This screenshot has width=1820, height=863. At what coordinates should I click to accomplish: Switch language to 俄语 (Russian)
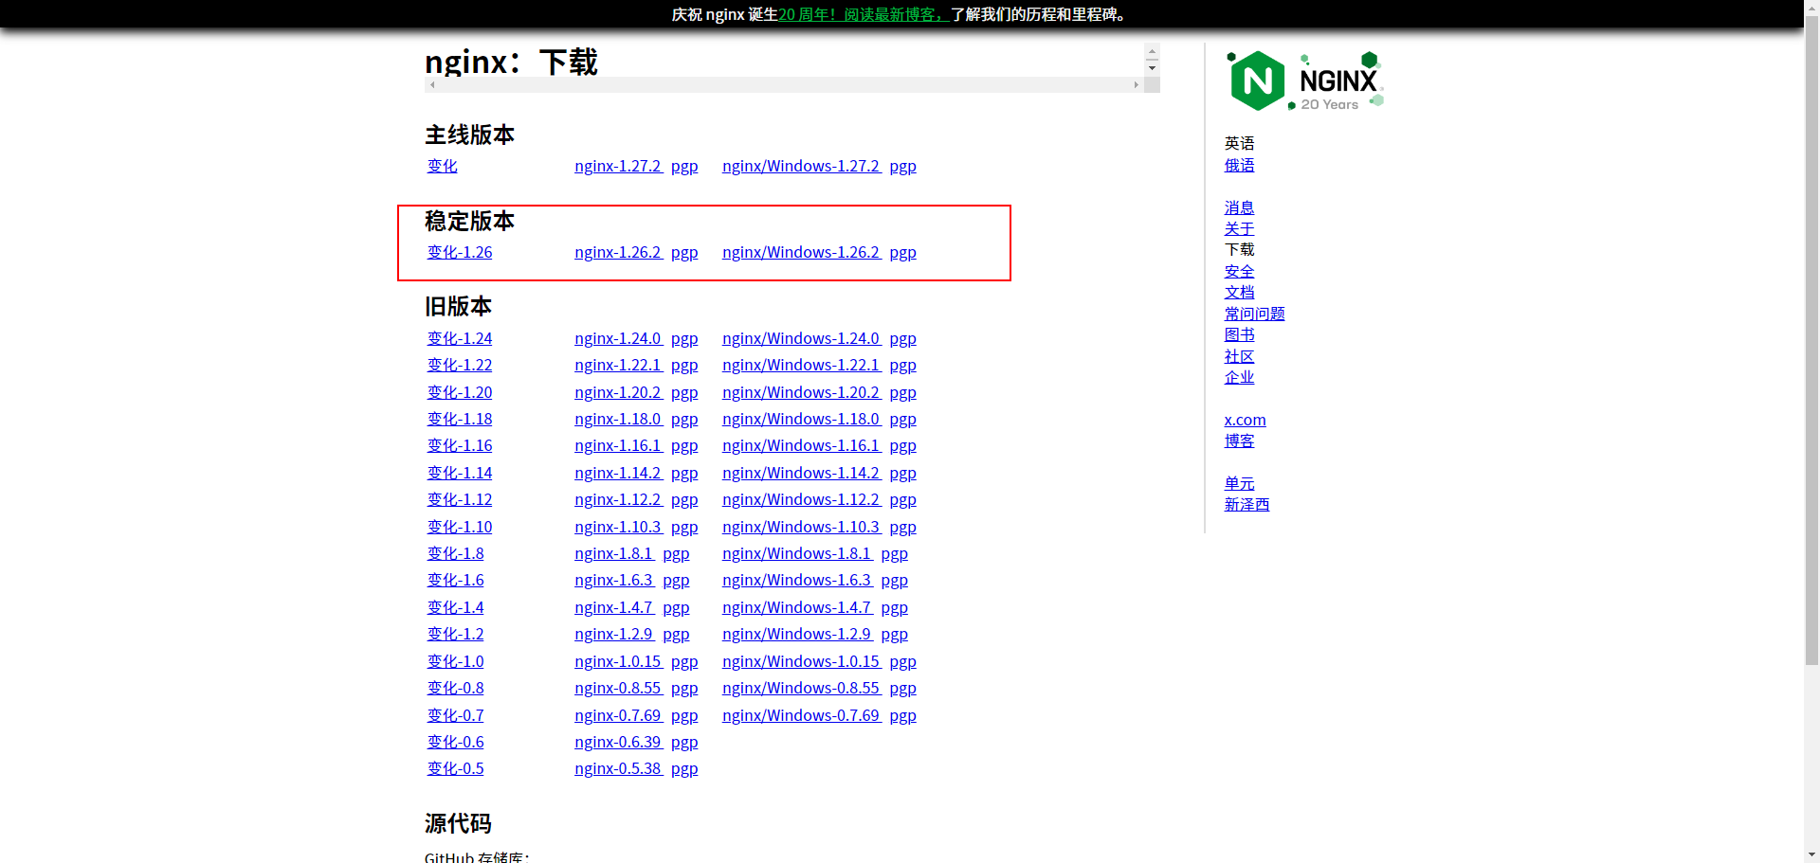pyautogui.click(x=1239, y=166)
